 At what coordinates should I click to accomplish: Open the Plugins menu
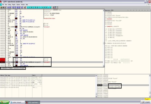[x=14, y=5]
